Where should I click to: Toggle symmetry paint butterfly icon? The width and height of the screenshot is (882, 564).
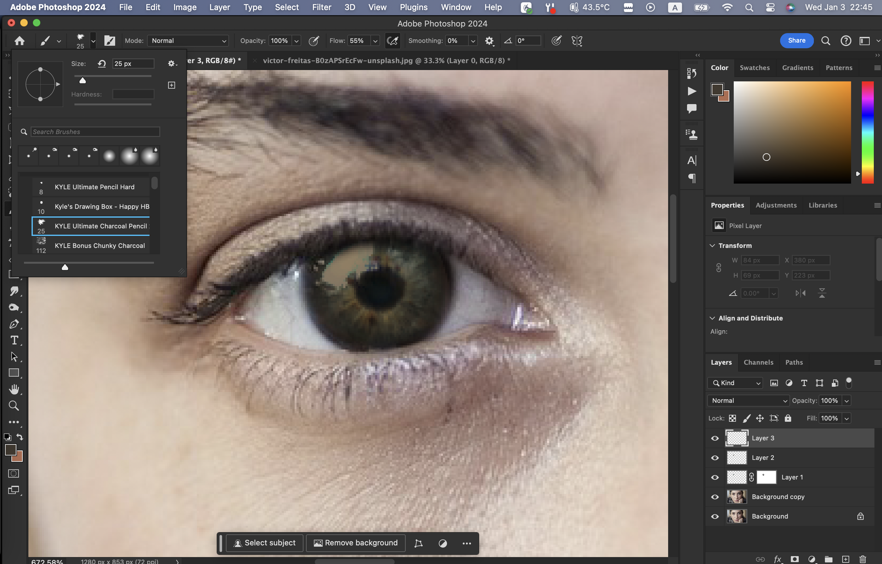pos(577,41)
